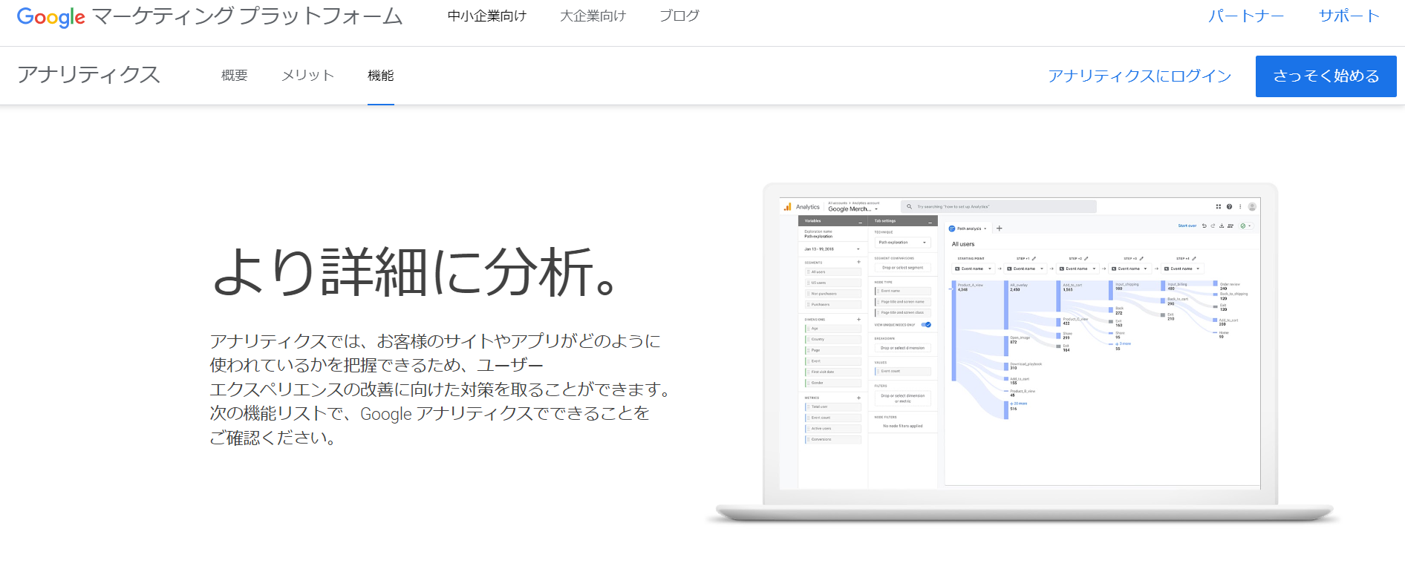Open the サポート link
The height and width of the screenshot is (586, 1405).
click(1349, 16)
